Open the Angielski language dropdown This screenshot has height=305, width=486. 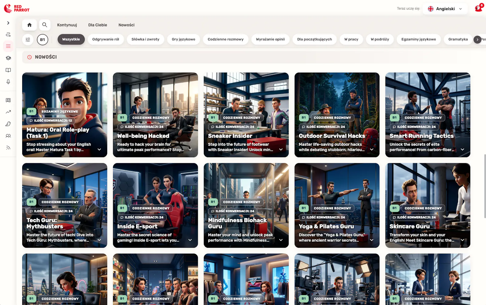pyautogui.click(x=445, y=9)
